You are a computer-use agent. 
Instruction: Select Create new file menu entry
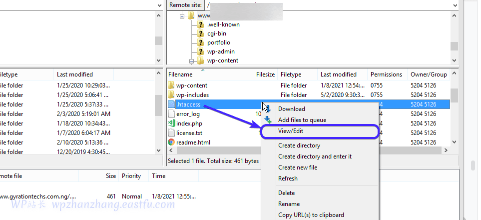298,167
